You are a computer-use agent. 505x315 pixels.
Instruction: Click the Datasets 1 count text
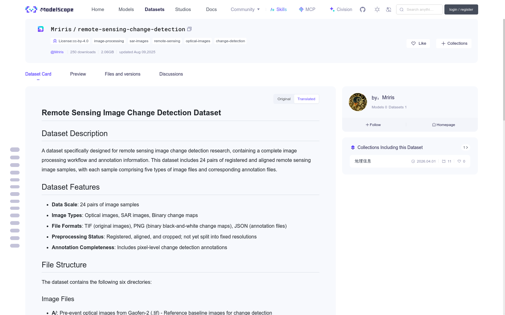[398, 107]
